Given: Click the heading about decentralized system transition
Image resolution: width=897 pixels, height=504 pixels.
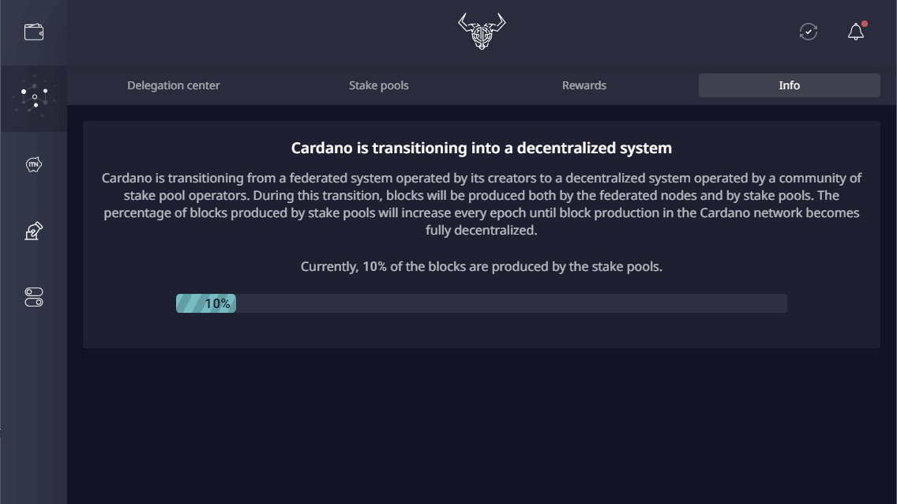Looking at the screenshot, I should pyautogui.click(x=481, y=149).
